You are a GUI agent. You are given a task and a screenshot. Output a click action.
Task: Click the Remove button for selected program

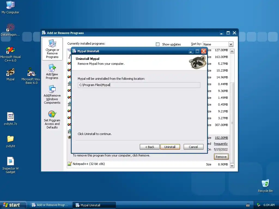click(221, 157)
